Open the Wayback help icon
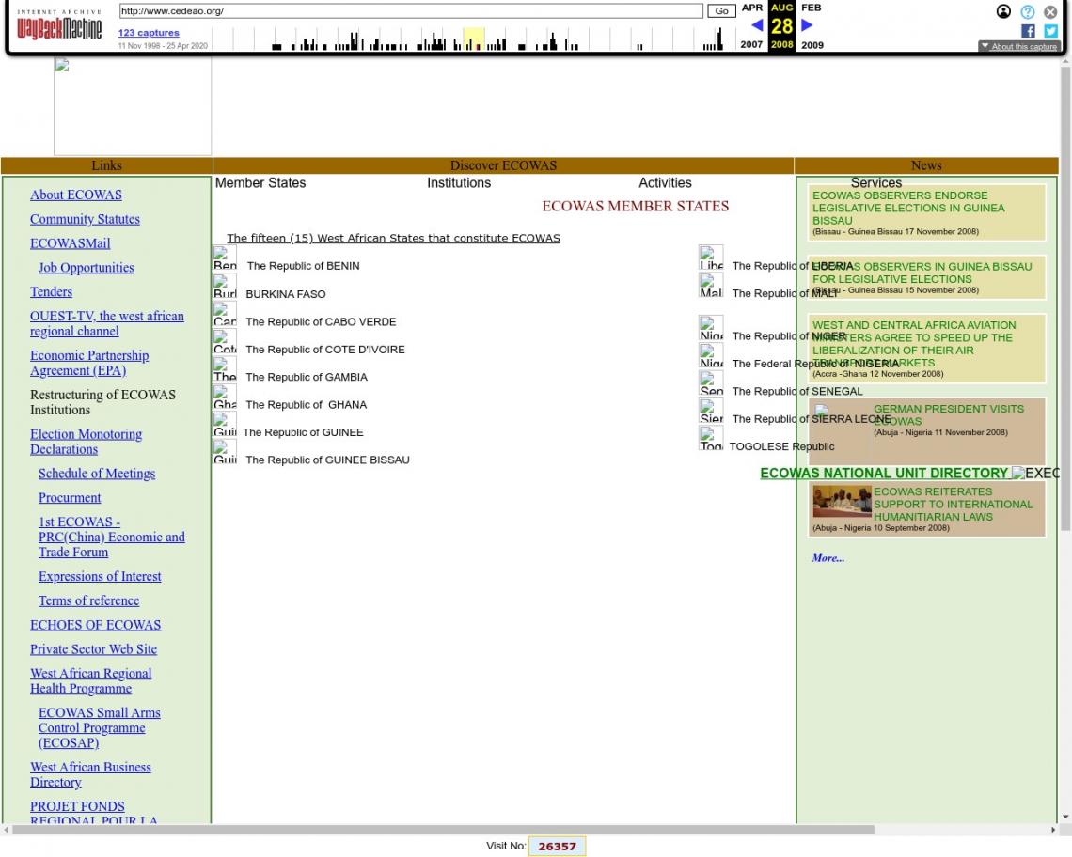1072x857 pixels. pos(1027,11)
